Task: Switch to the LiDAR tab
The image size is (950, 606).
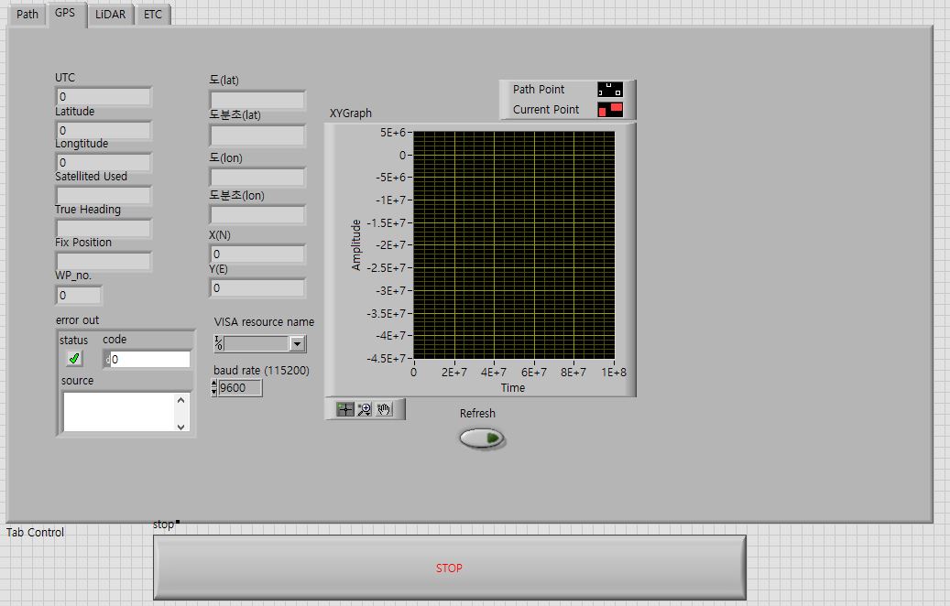Action: (110, 14)
